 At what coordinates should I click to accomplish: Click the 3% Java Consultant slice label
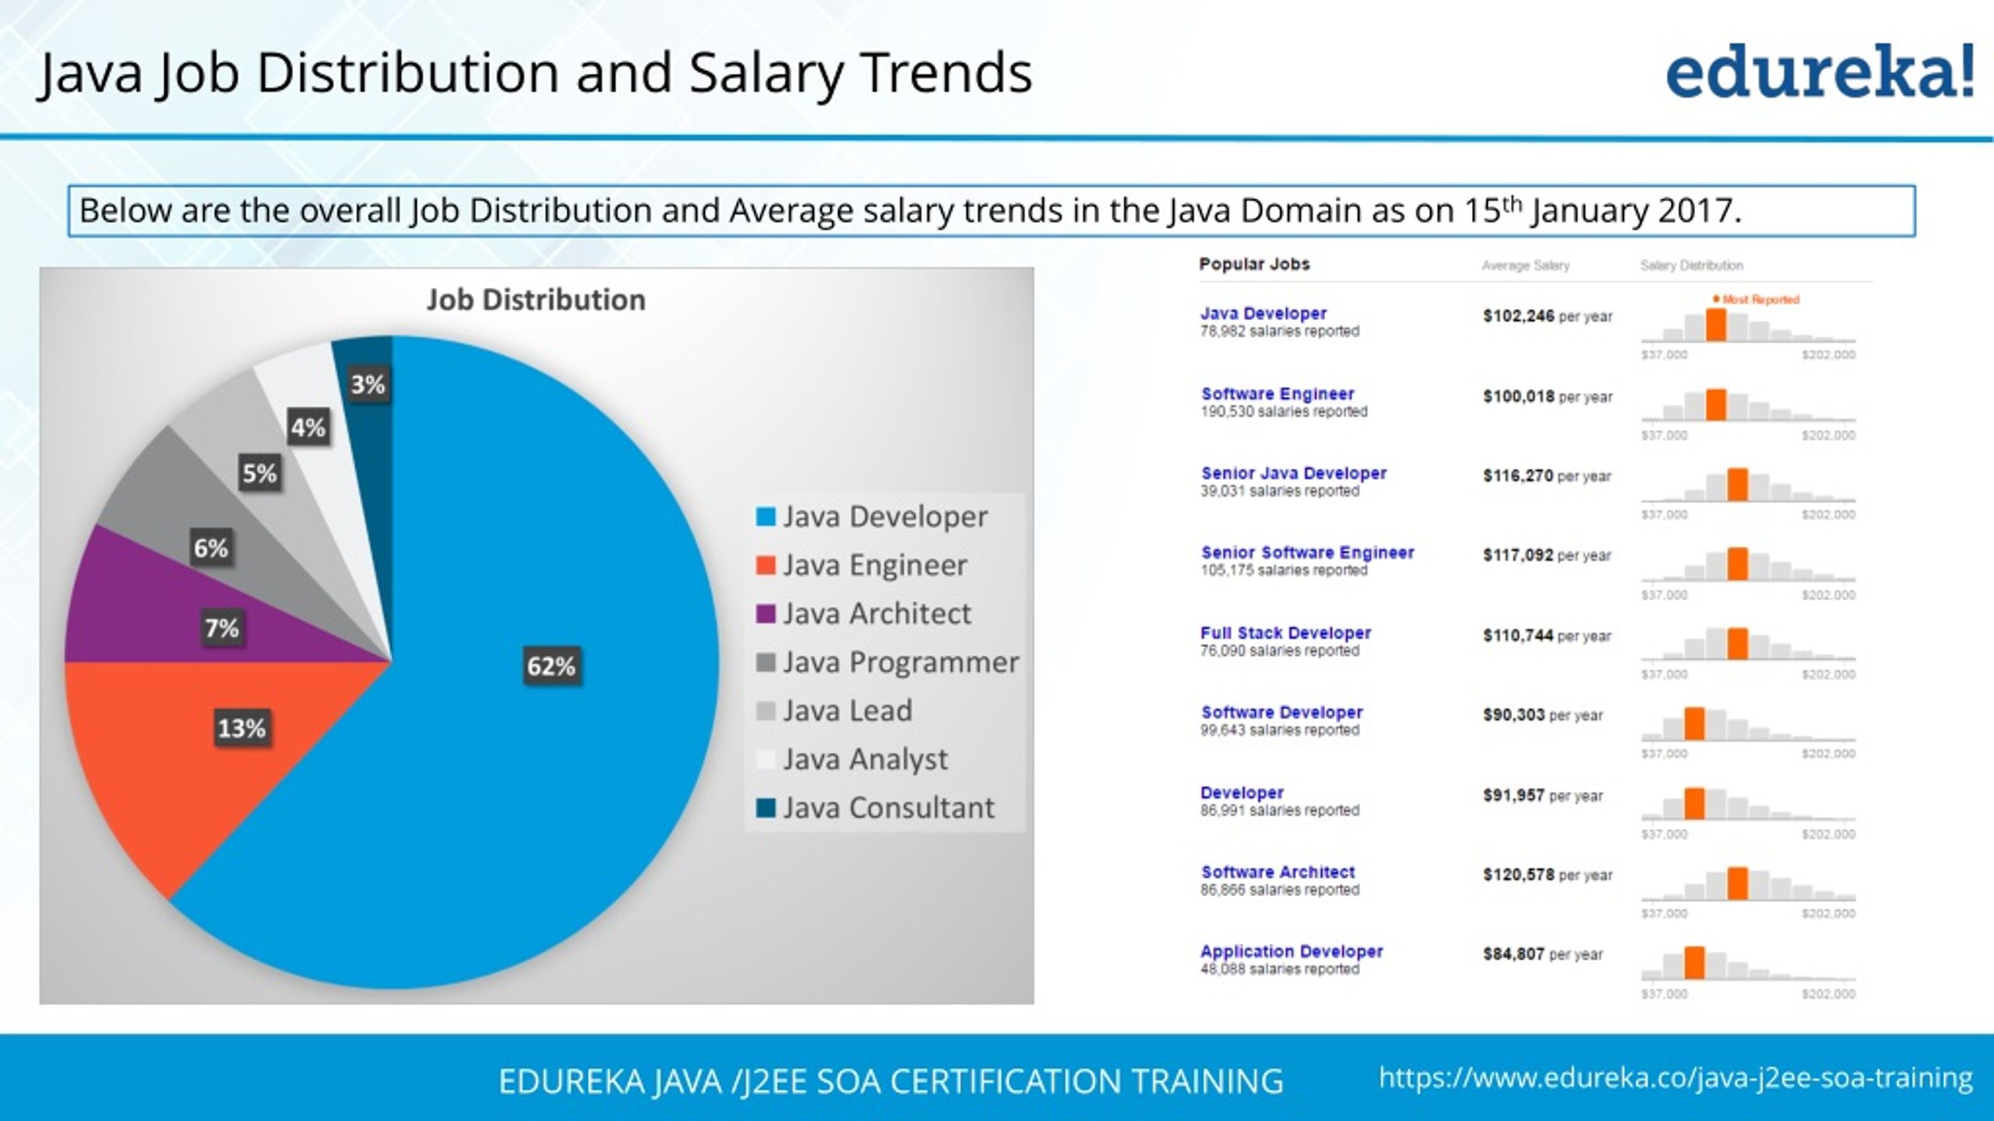point(368,385)
